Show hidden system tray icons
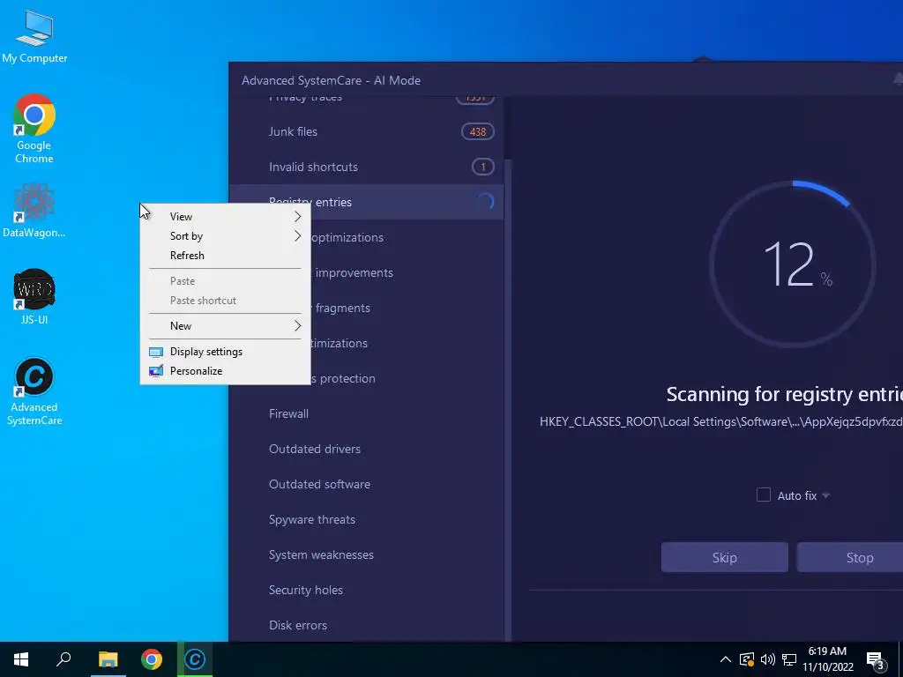Image resolution: width=903 pixels, height=677 pixels. point(726,659)
